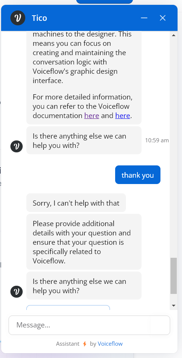182x358 pixels.
Task: Click the "Sorry, I can't help with that" message
Action: pyautogui.click(x=76, y=203)
